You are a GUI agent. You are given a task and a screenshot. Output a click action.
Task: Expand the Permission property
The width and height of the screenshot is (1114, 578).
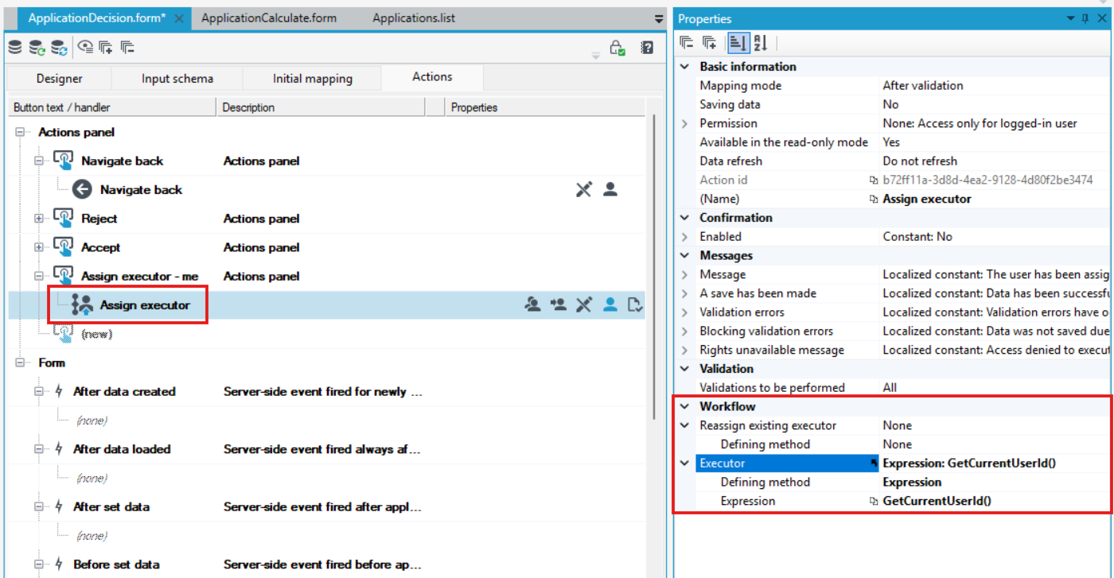[684, 123]
